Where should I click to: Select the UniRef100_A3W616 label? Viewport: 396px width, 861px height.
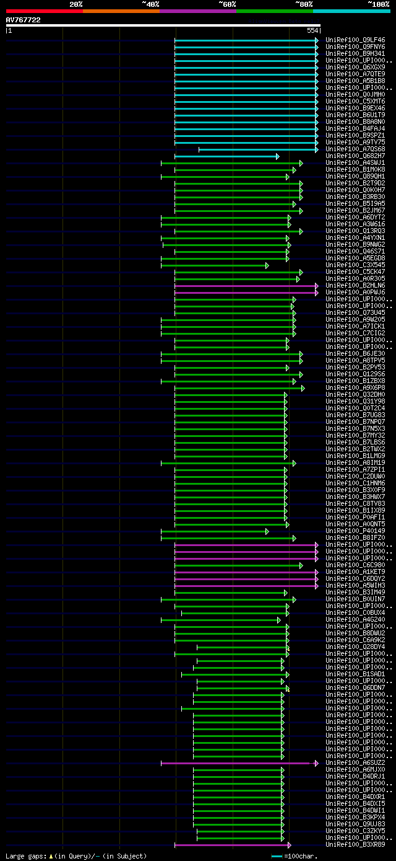click(355, 224)
